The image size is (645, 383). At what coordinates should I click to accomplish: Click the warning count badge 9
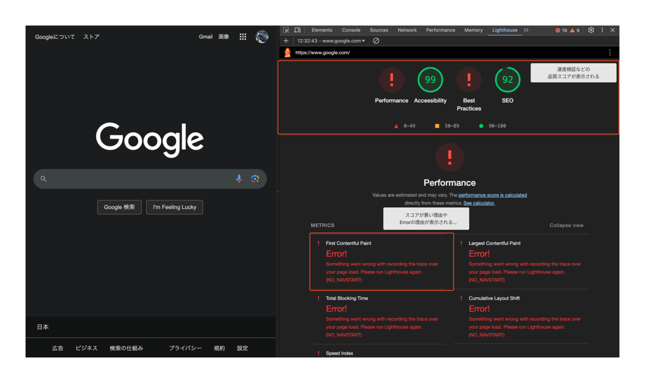click(575, 31)
